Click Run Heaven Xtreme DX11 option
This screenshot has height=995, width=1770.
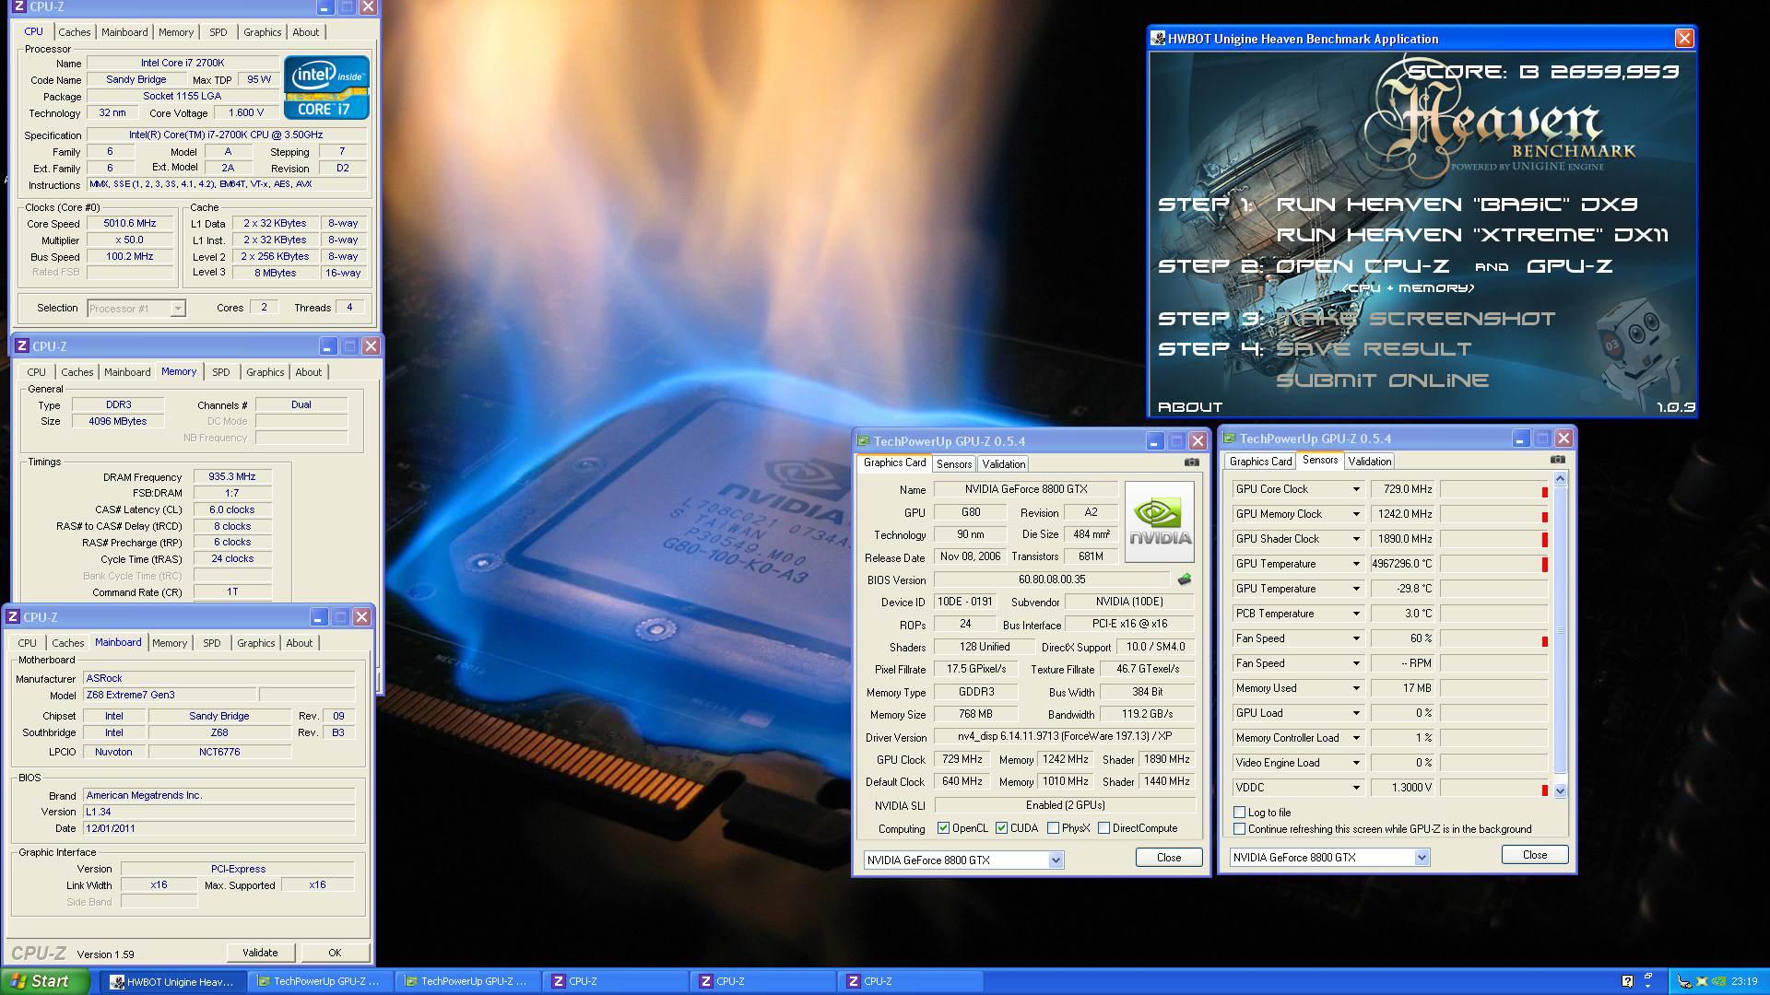[1472, 235]
